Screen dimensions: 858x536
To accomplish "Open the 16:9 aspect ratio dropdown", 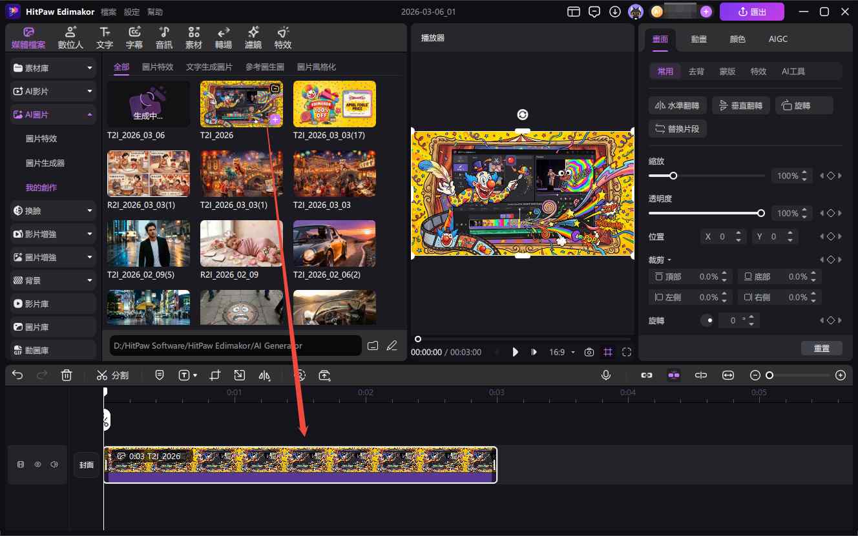I will (561, 352).
